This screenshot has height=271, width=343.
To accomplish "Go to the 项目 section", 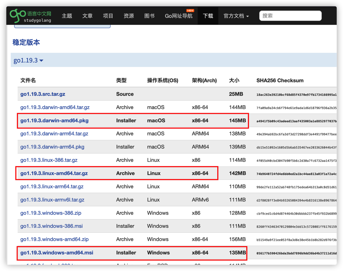I will 108,16.
